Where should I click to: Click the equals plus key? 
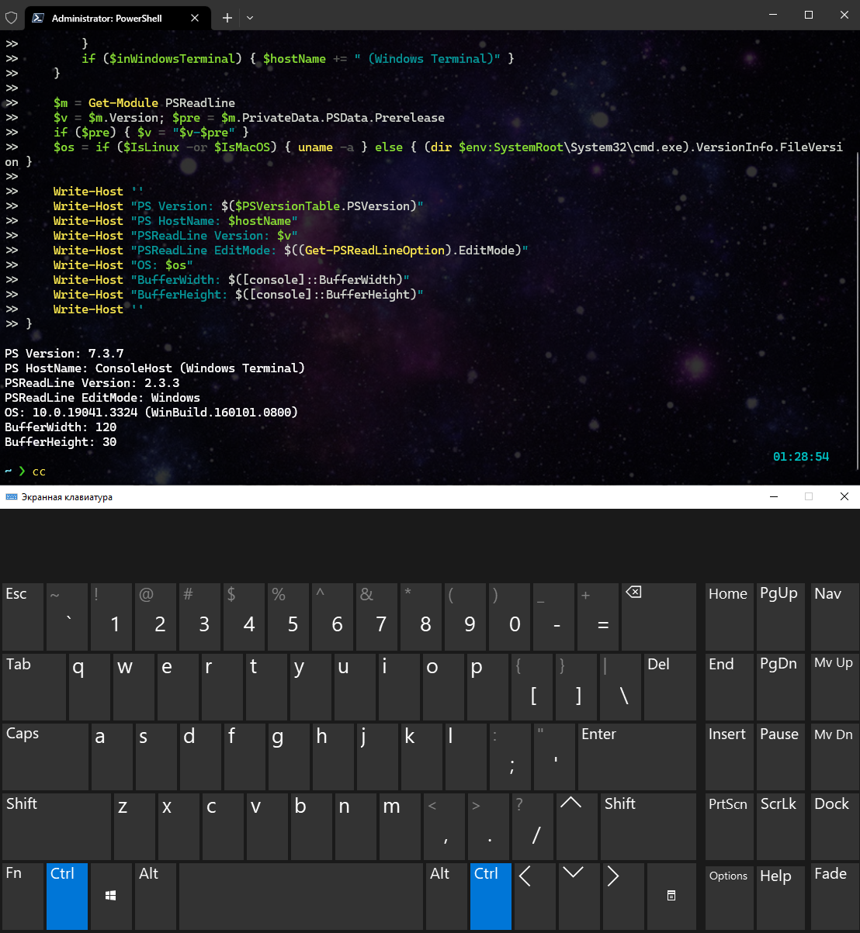click(x=599, y=617)
